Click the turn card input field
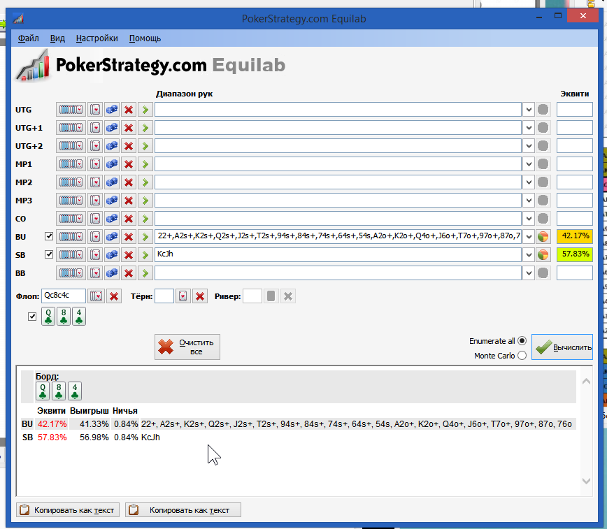Viewport: 607px width, 529px height. [x=164, y=296]
